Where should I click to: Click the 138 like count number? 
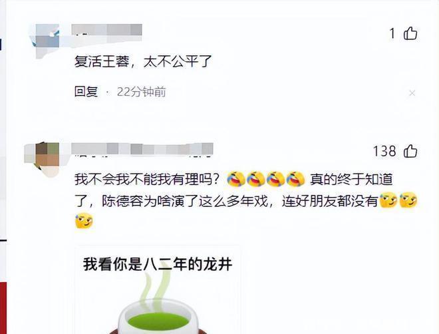(x=384, y=152)
